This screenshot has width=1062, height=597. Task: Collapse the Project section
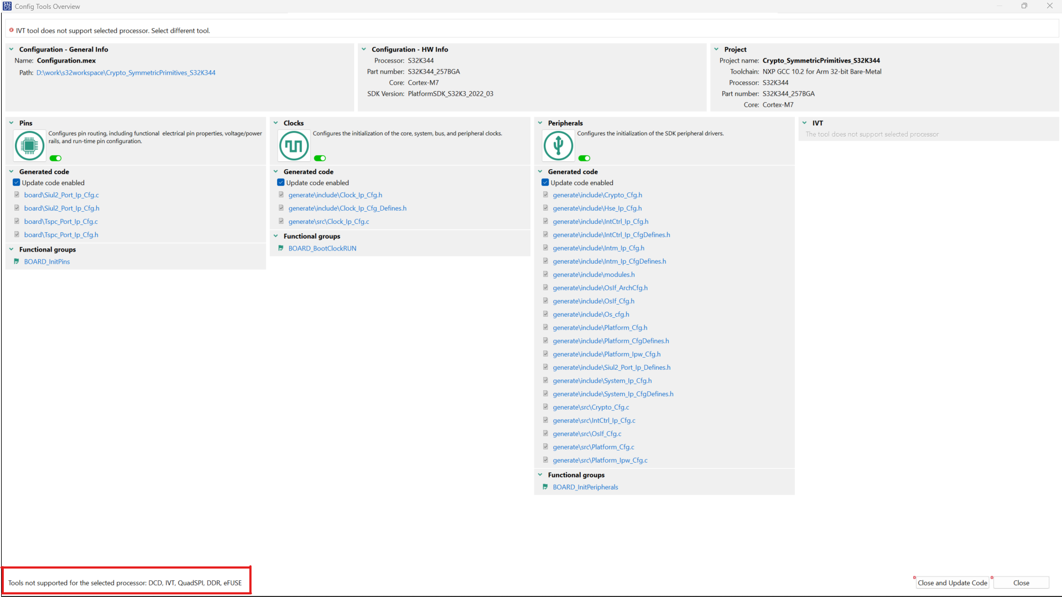(x=716, y=49)
